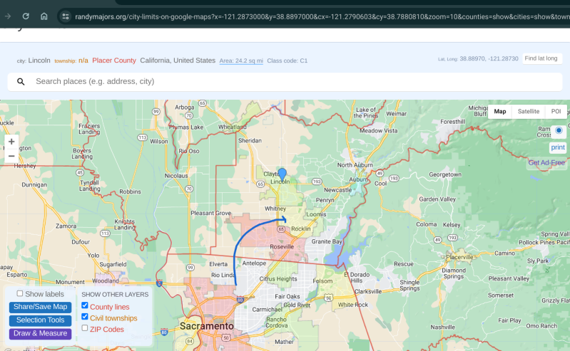Click Placerville label on map
The image size is (570, 351).
click(x=459, y=257)
